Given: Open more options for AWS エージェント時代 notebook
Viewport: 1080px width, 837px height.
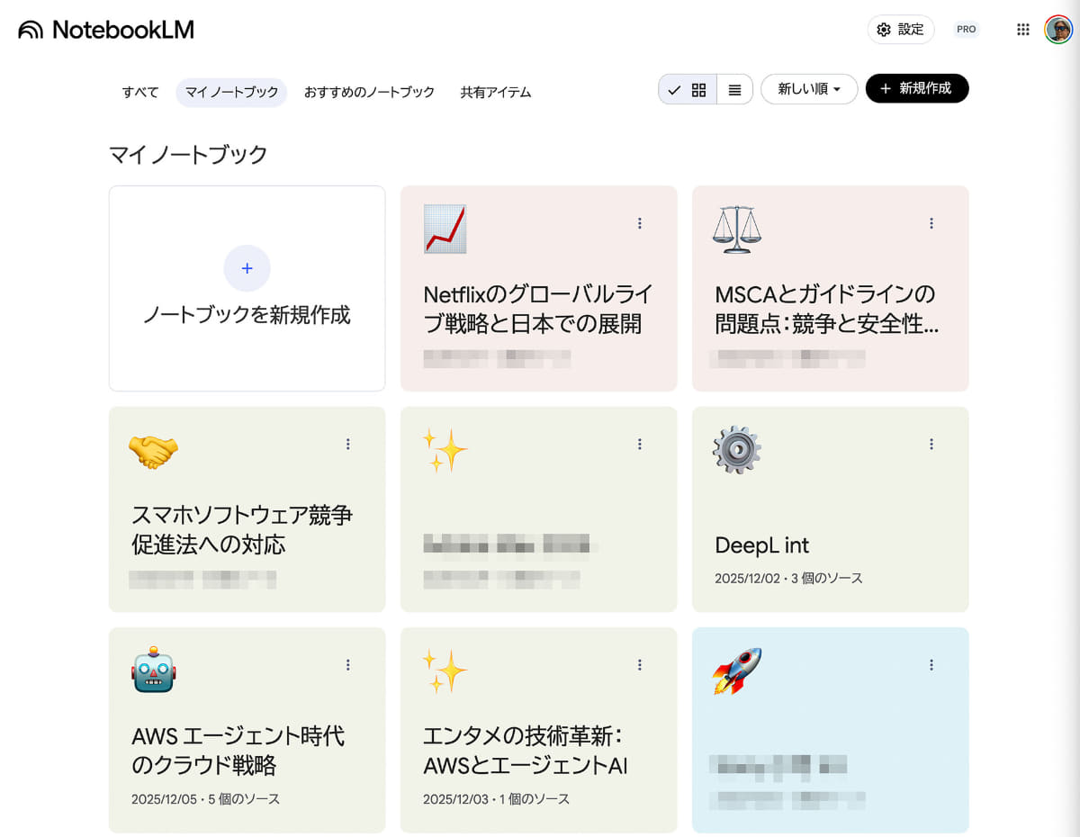Looking at the screenshot, I should (x=348, y=665).
